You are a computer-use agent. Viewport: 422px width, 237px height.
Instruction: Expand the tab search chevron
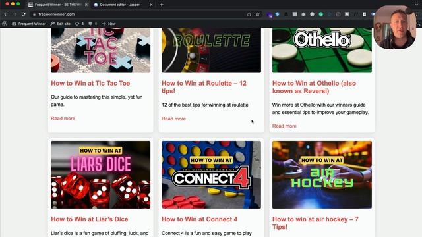tap(417, 5)
